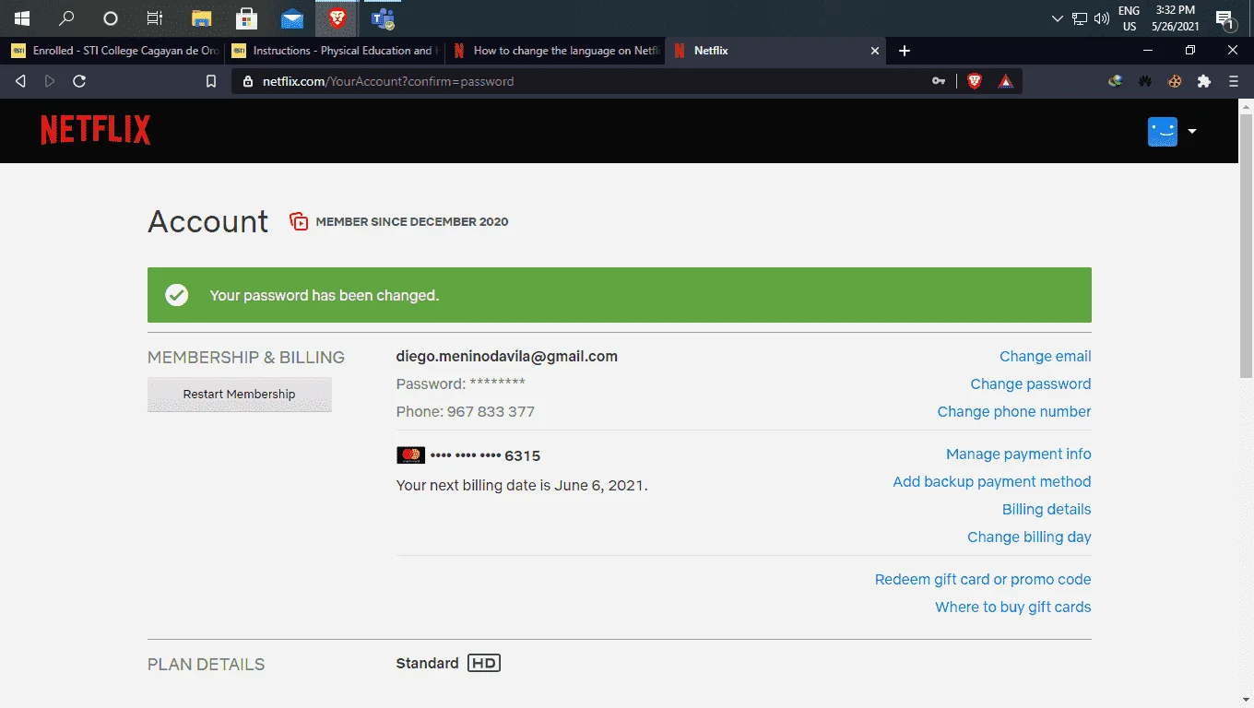Open Manage payment info link

point(1019,454)
